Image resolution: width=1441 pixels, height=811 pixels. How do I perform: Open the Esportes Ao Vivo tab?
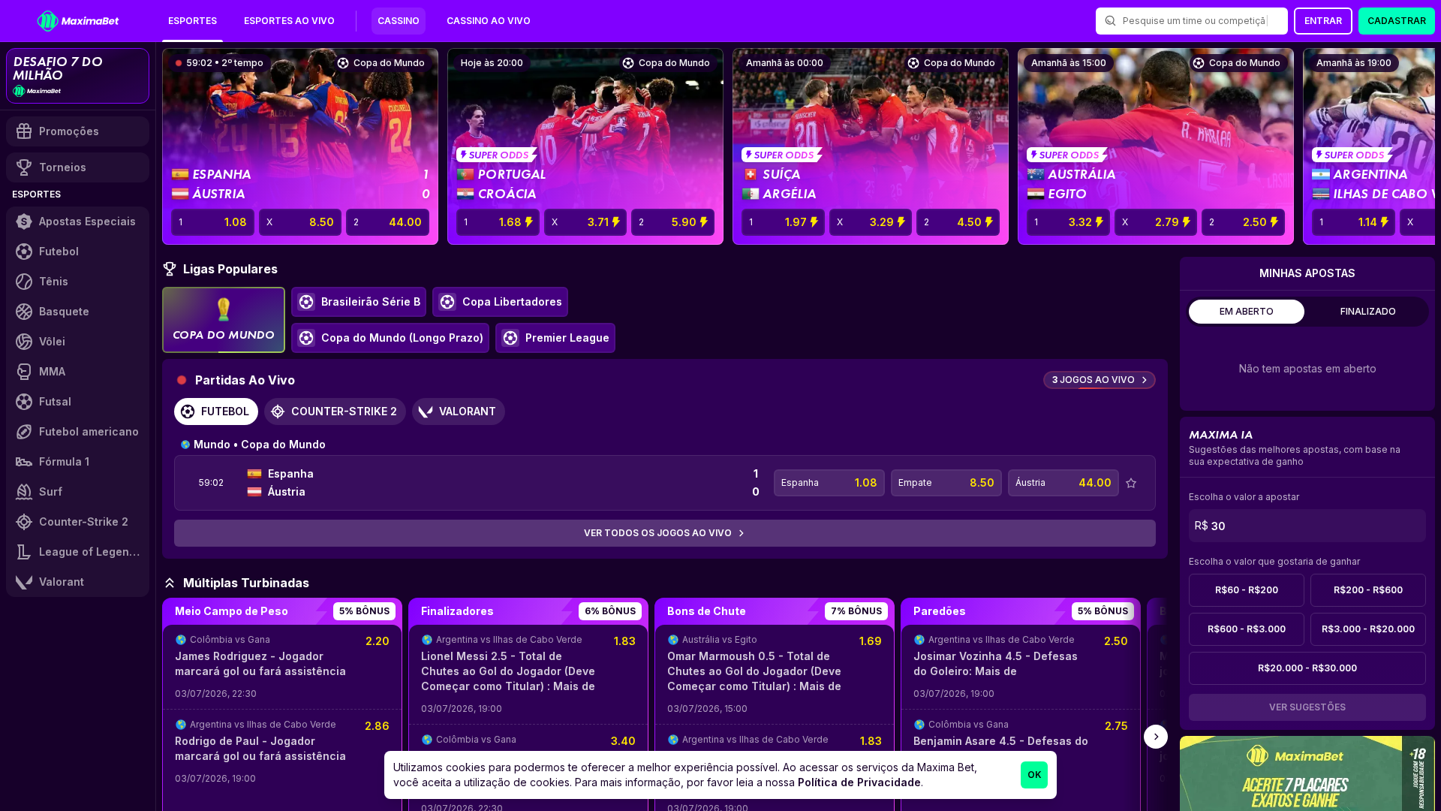pyautogui.click(x=289, y=21)
